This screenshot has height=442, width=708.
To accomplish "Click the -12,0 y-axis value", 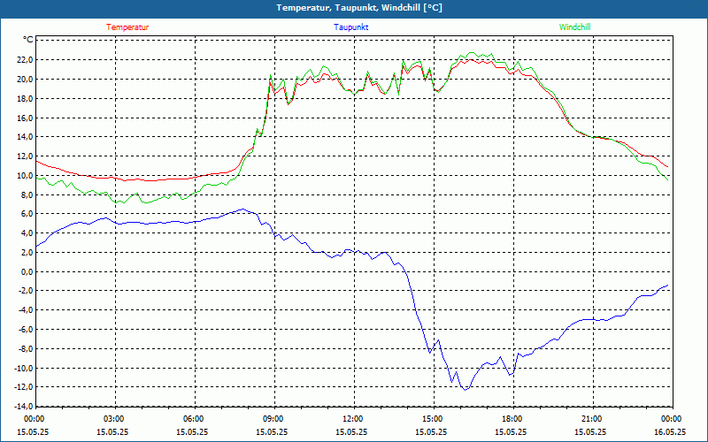I will (x=24, y=388).
